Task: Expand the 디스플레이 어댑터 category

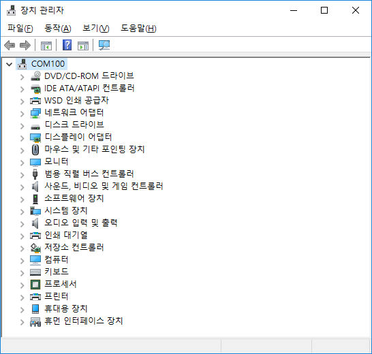Action: pyautogui.click(x=22, y=138)
